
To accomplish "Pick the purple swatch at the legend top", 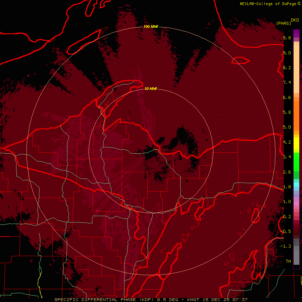I will coord(296,34).
